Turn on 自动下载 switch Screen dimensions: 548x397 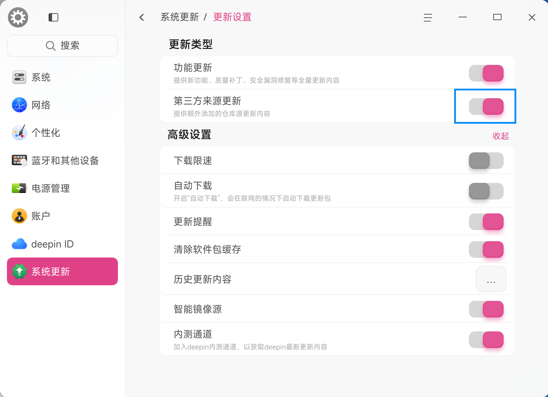tap(486, 191)
